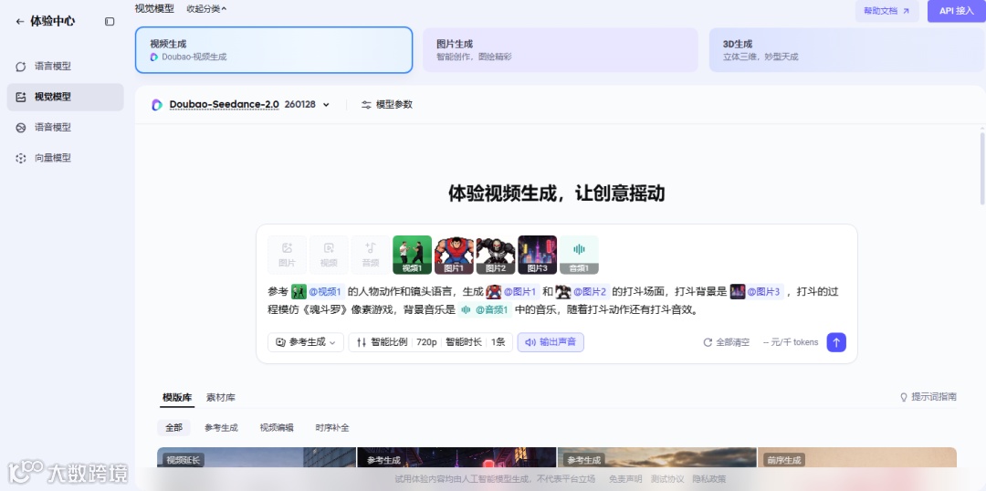The height and width of the screenshot is (491, 986).
Task: Select 视觉模型 in the sidebar
Action: [x=66, y=97]
